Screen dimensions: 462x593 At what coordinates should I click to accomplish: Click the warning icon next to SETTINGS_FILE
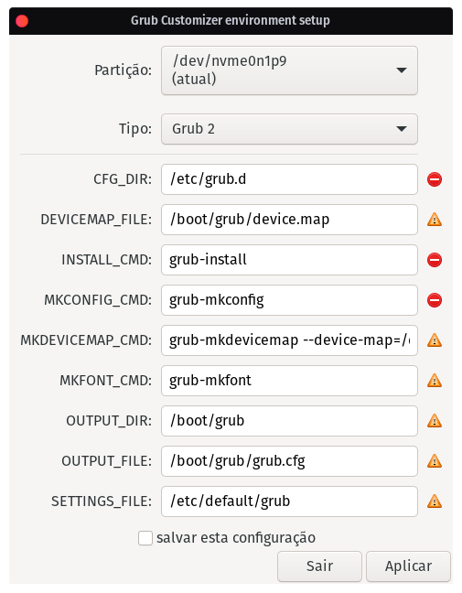point(435,501)
